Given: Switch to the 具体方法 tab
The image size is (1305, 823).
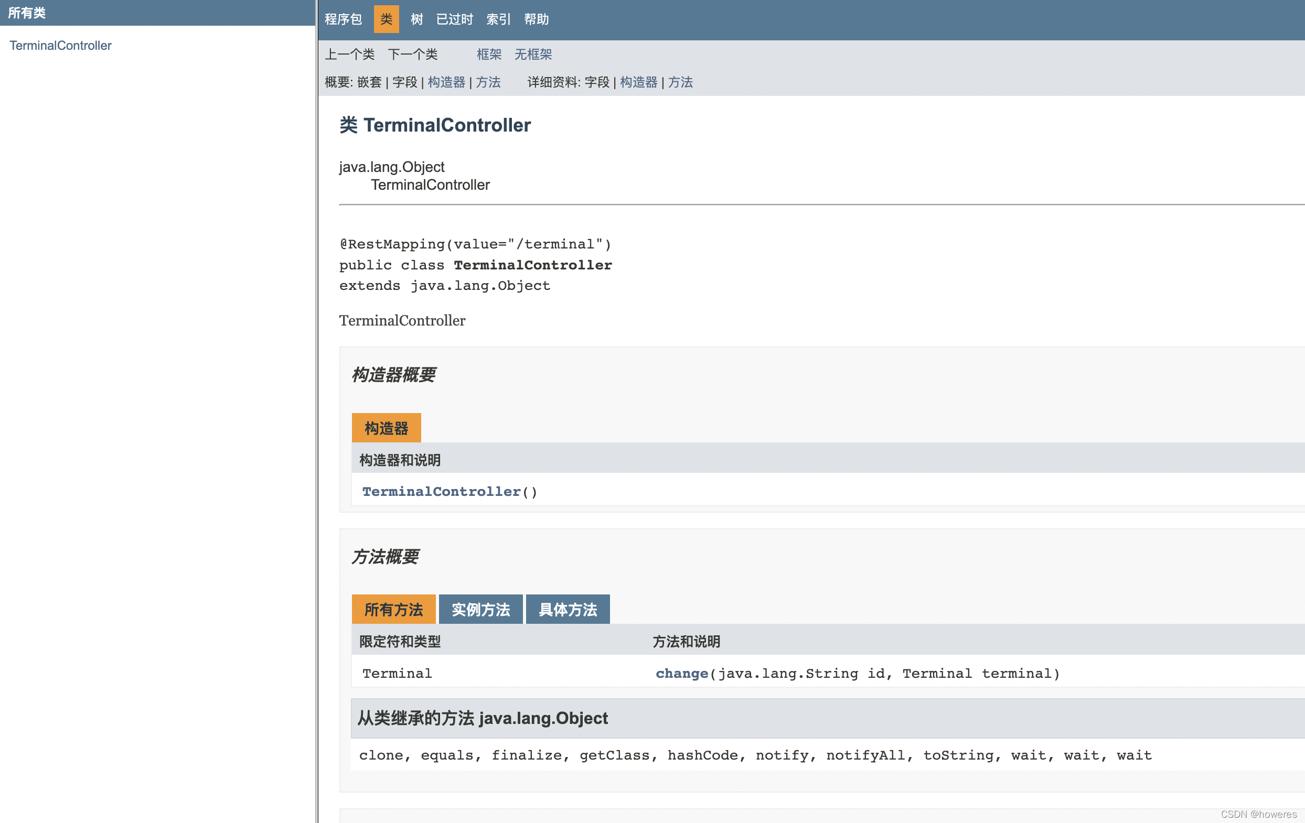Looking at the screenshot, I should point(568,610).
